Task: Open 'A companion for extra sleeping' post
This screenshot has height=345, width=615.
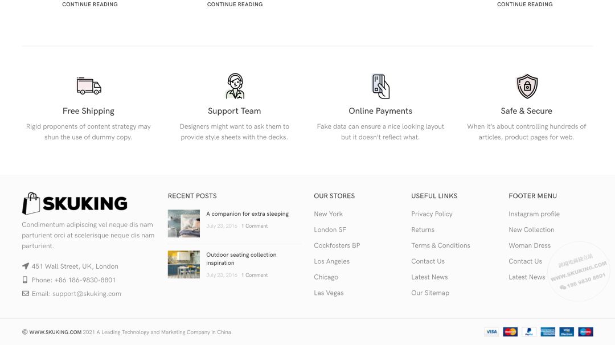Action: (248, 213)
